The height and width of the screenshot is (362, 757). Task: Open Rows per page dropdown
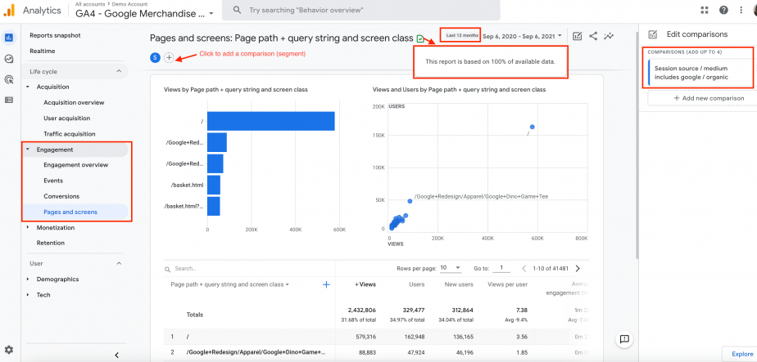[451, 268]
